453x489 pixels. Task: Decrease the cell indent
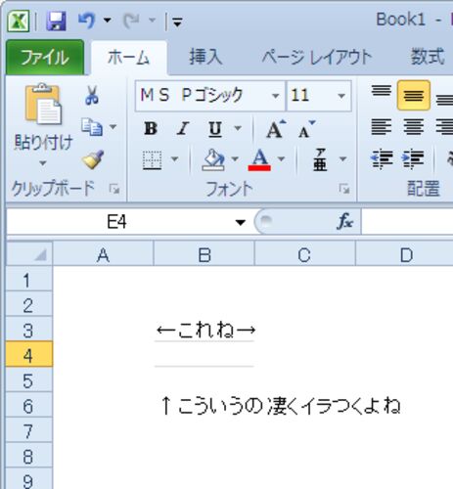tap(382, 159)
